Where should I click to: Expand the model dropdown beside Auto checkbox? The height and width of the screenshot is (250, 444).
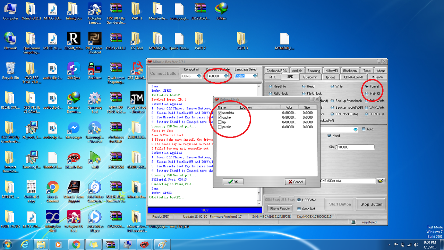pyautogui.click(x=355, y=130)
